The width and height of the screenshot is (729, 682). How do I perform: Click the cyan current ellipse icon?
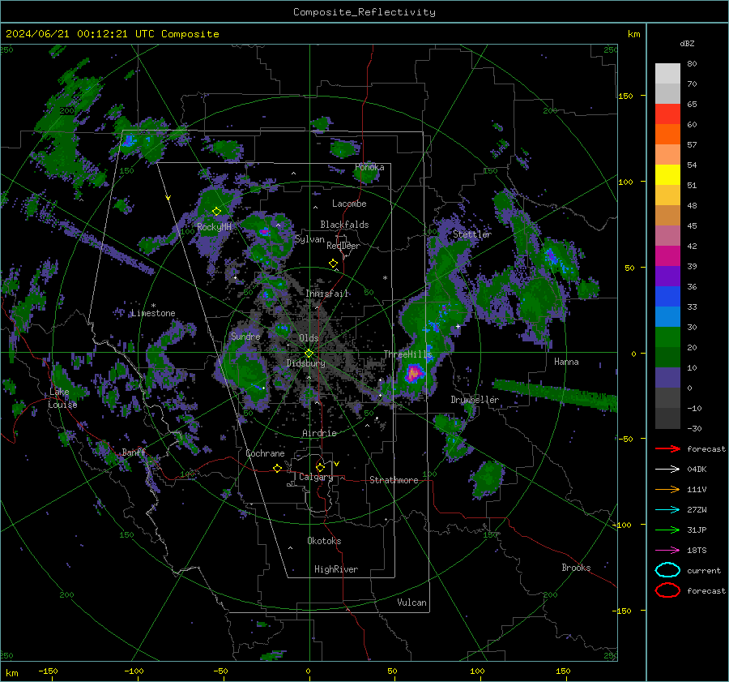click(667, 570)
